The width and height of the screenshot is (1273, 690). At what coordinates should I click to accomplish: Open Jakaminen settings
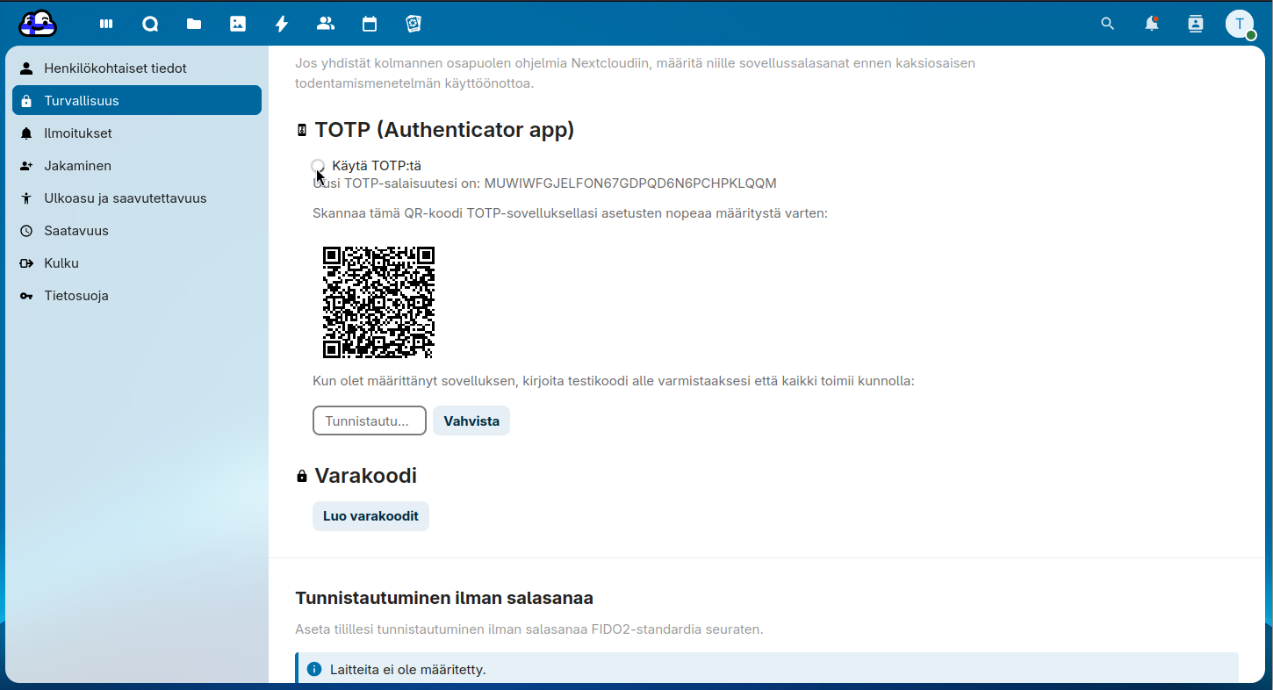(x=137, y=166)
